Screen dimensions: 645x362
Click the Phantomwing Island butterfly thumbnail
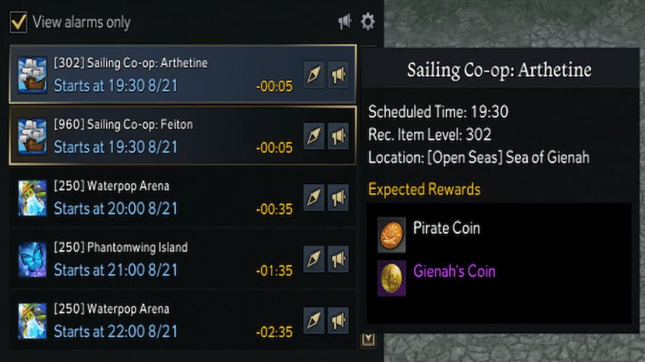(x=32, y=259)
